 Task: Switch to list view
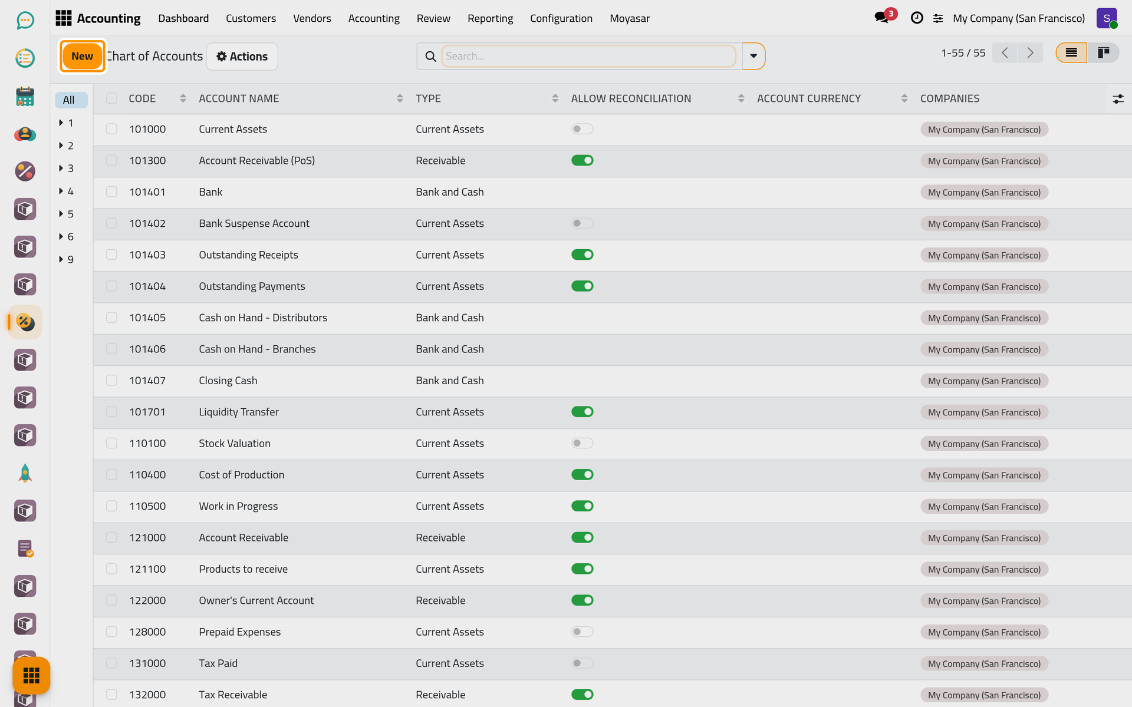1071,53
